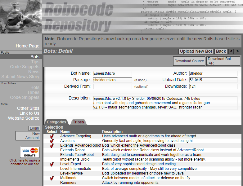Open Tips in sidebar

click(x=35, y=62)
